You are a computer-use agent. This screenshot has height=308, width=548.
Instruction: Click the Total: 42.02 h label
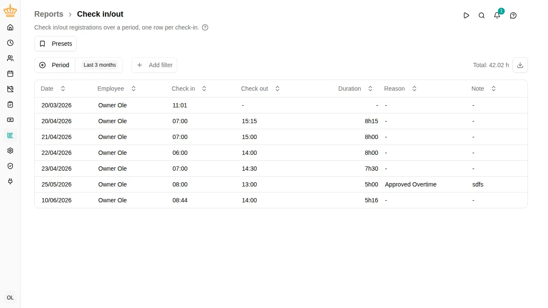pyautogui.click(x=491, y=65)
